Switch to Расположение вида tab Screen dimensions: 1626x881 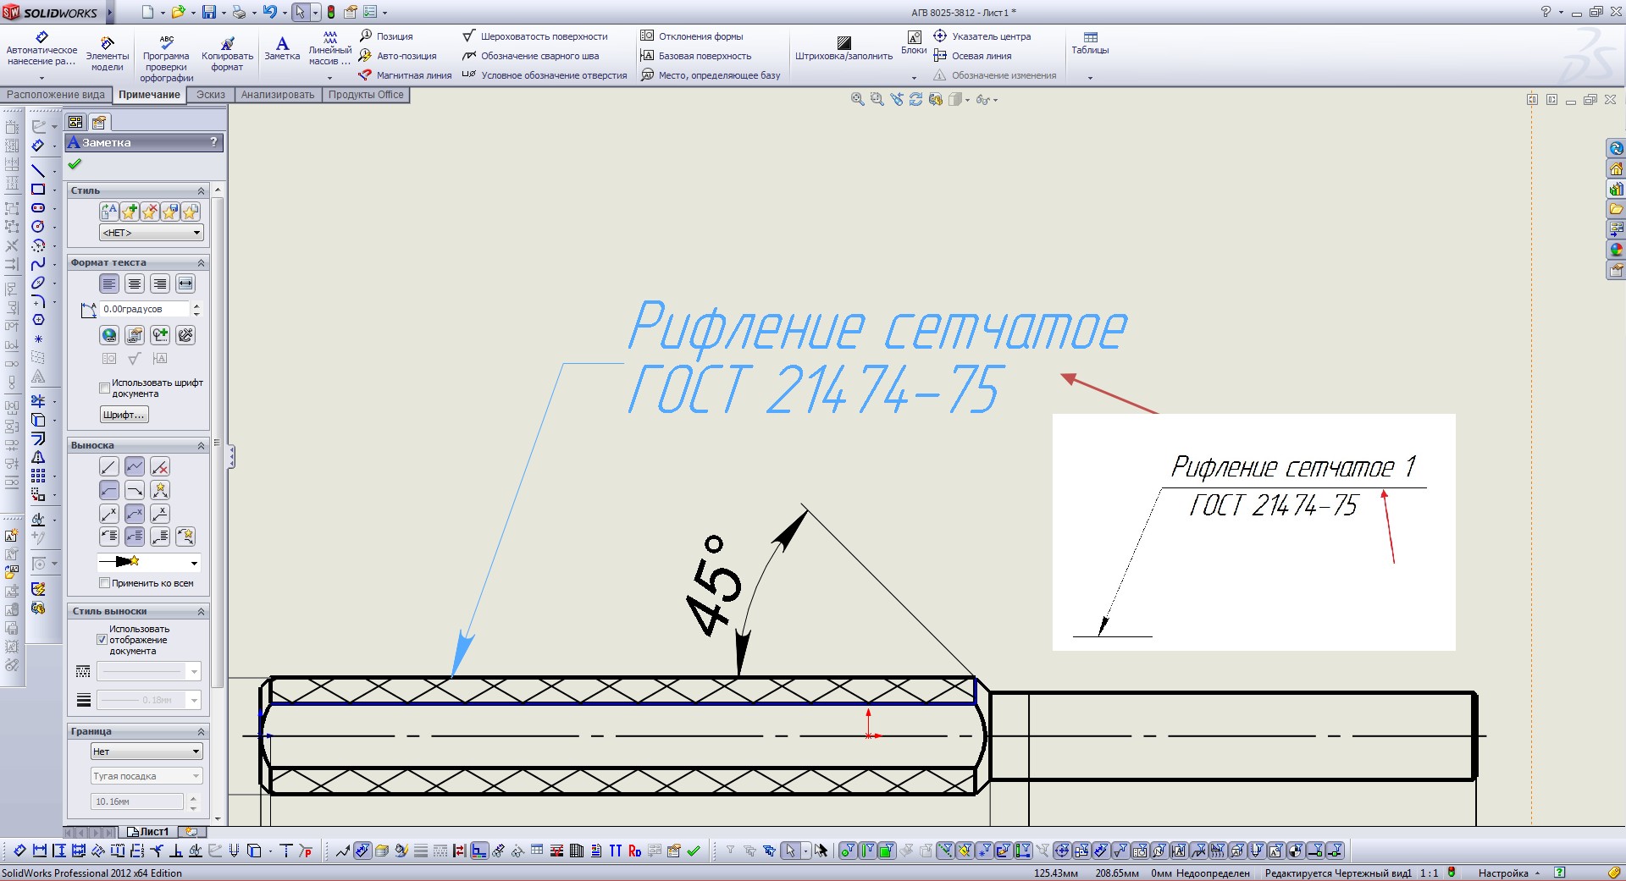(x=56, y=95)
